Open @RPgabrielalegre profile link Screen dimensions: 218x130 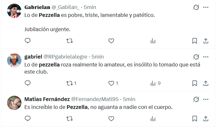point(66,57)
